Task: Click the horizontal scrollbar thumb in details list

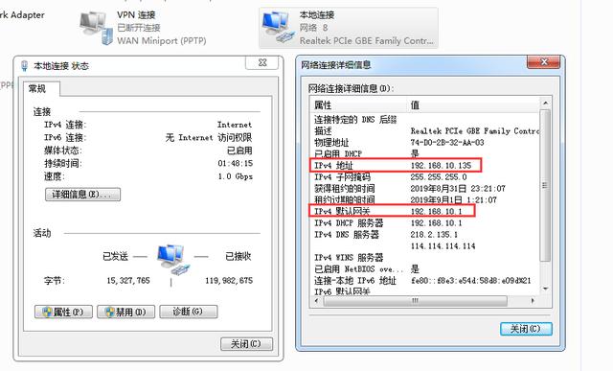Action: (x=415, y=301)
